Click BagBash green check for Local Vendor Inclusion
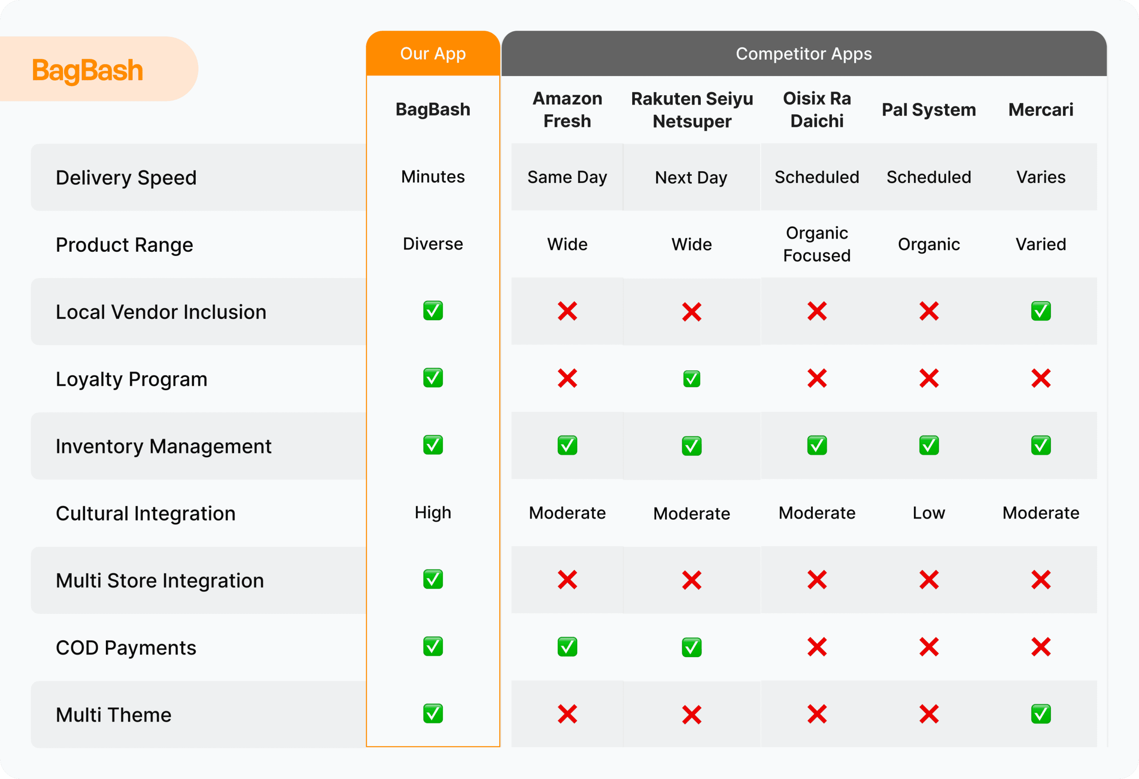The width and height of the screenshot is (1139, 779). coord(433,311)
